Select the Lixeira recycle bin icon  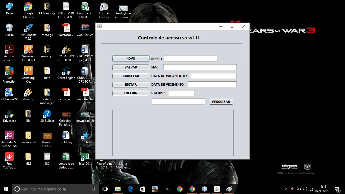(x=9, y=31)
